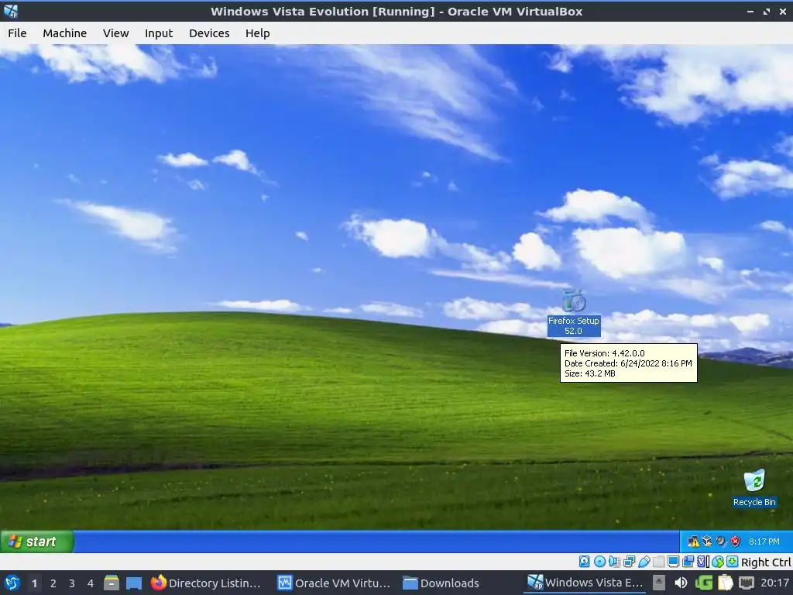Click the clipboard manager tray icon
Image resolution: width=793 pixels, height=595 pixels.
(725, 583)
